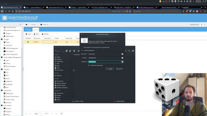Collapse the Services section

tap(2, 69)
